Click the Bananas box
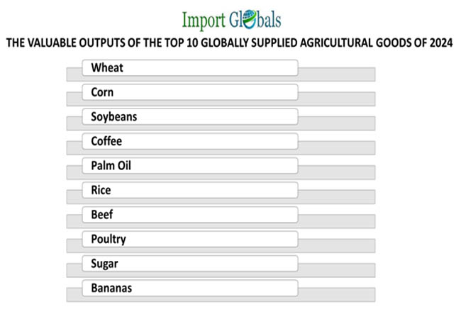The image size is (461, 319). point(189,288)
